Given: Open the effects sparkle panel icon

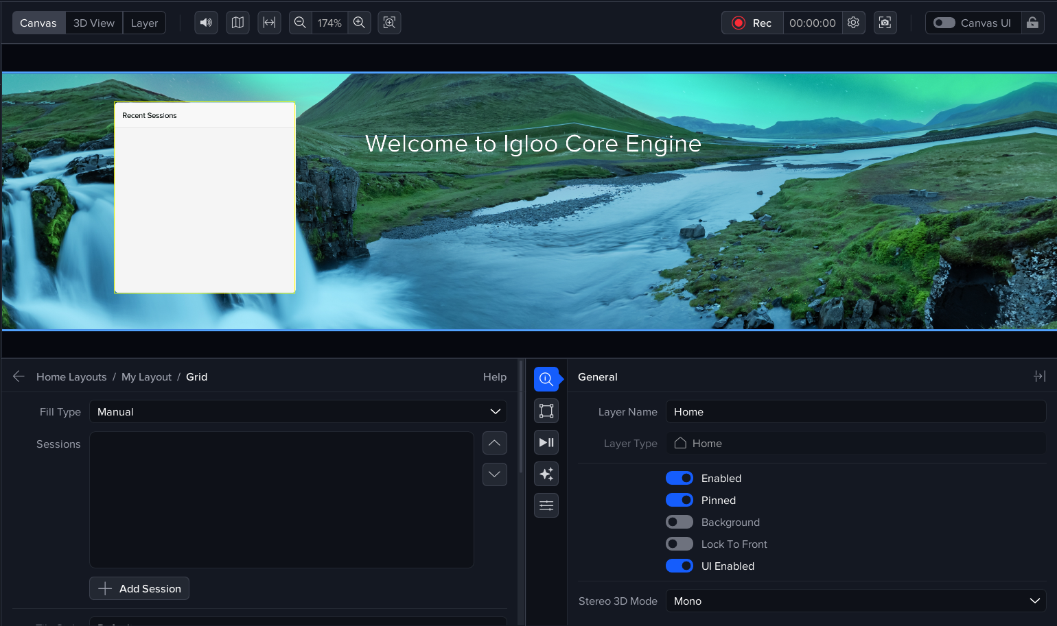Looking at the screenshot, I should tap(546, 474).
